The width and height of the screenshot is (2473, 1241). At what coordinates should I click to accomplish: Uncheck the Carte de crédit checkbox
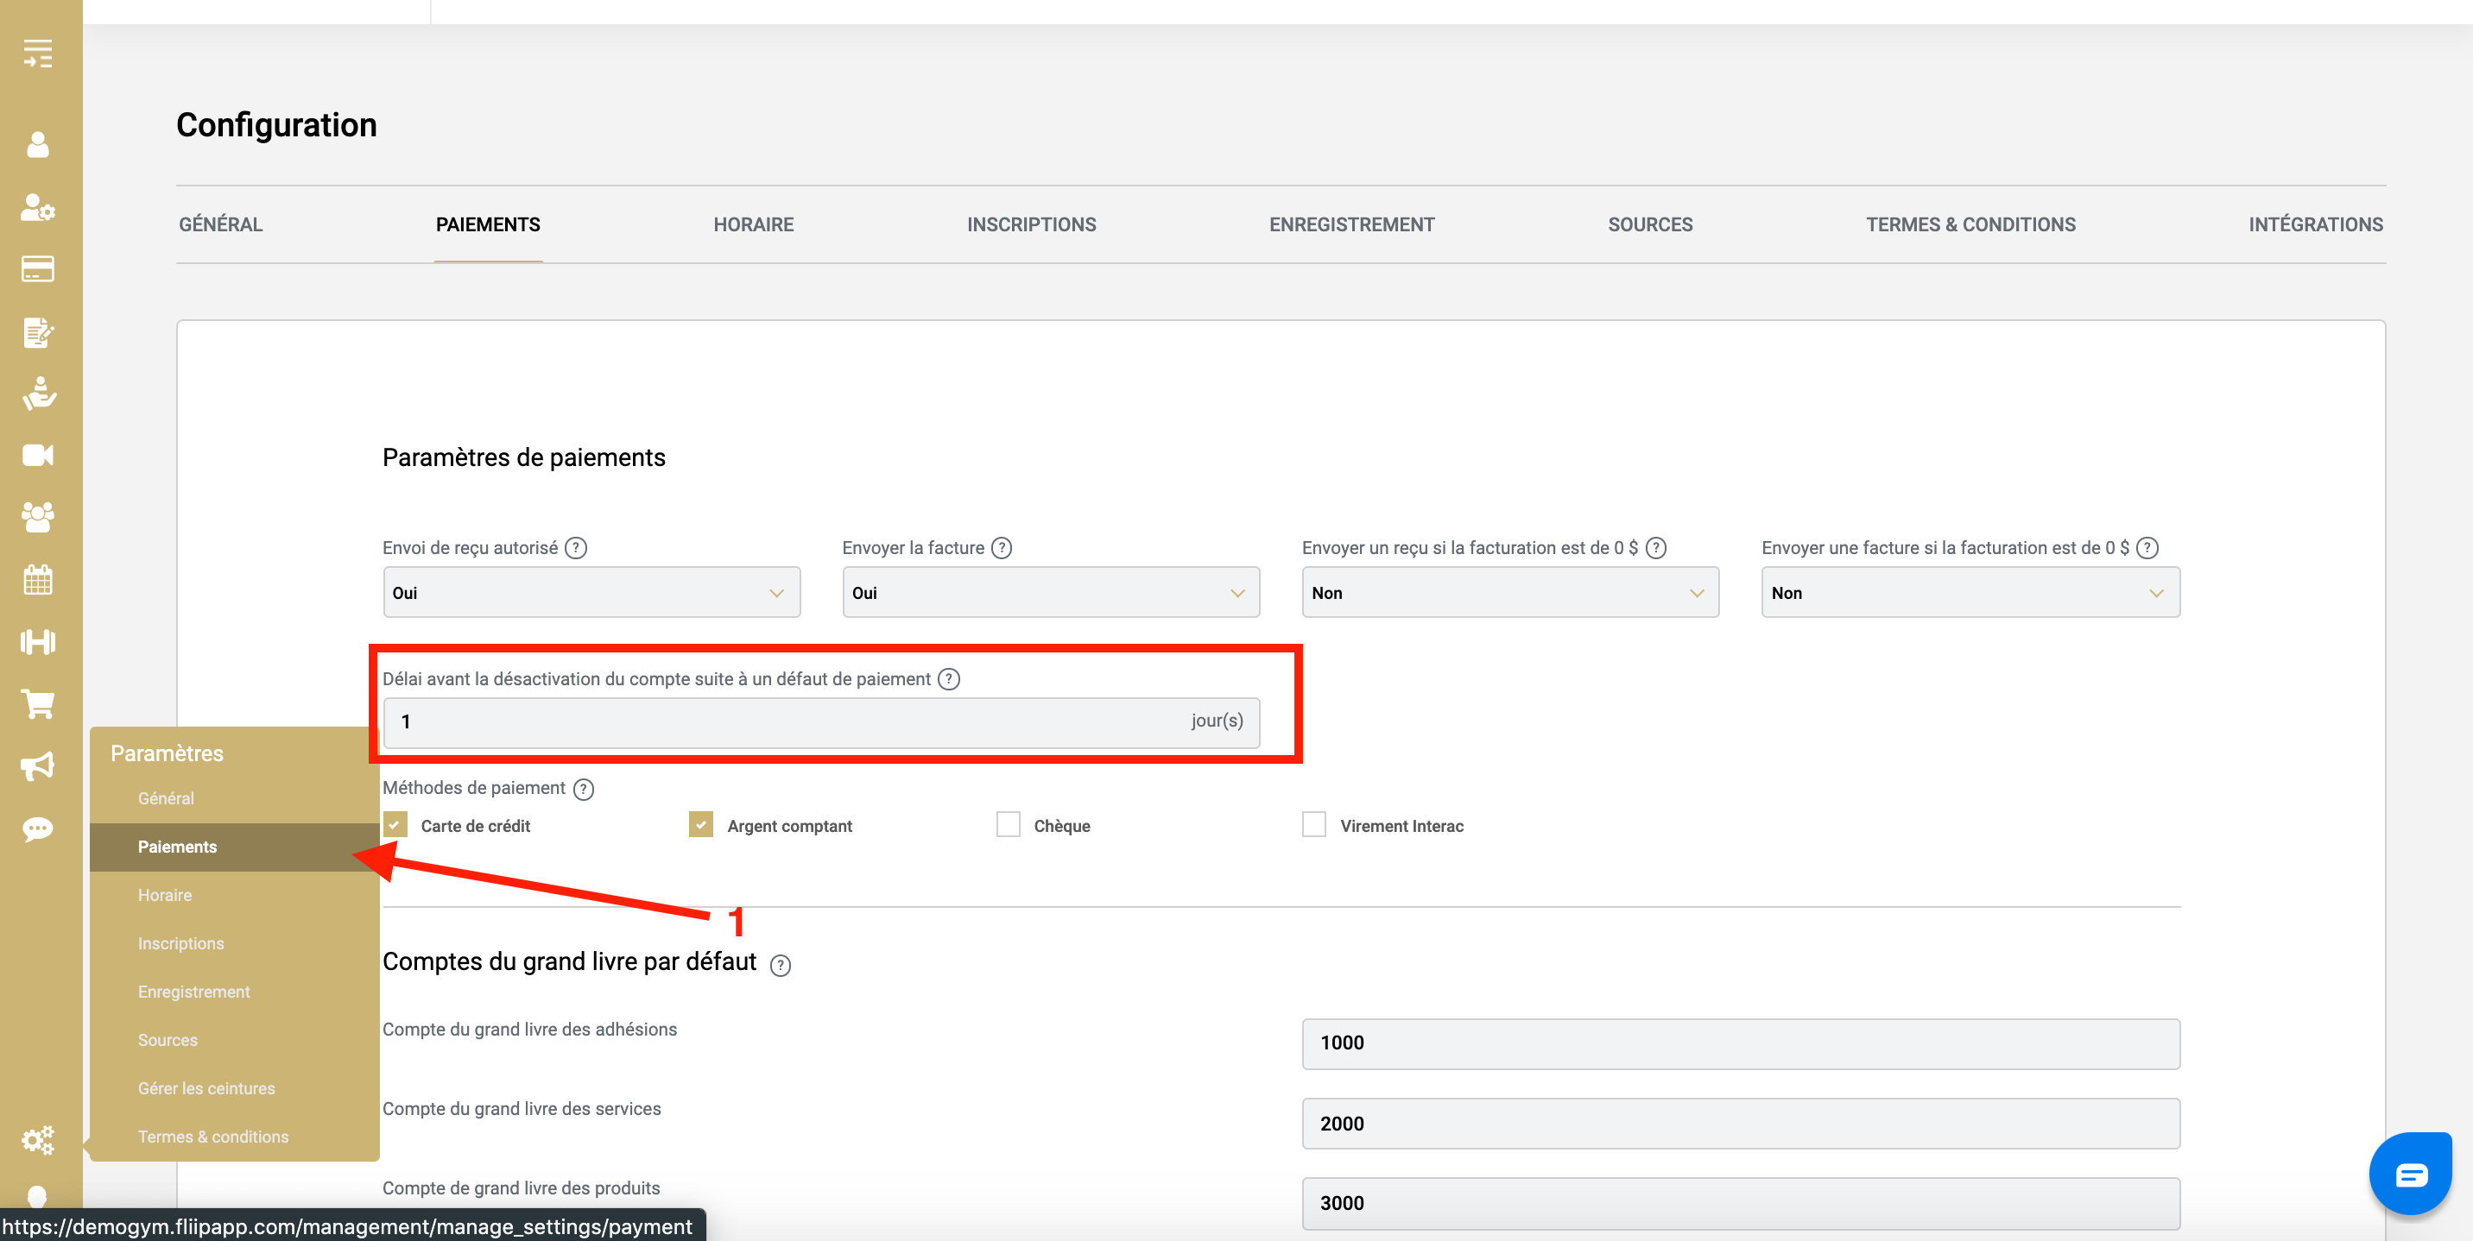coord(395,825)
